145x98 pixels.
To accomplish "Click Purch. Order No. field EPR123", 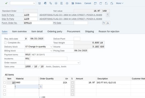I will pyautogui.click(x=38, y=23).
